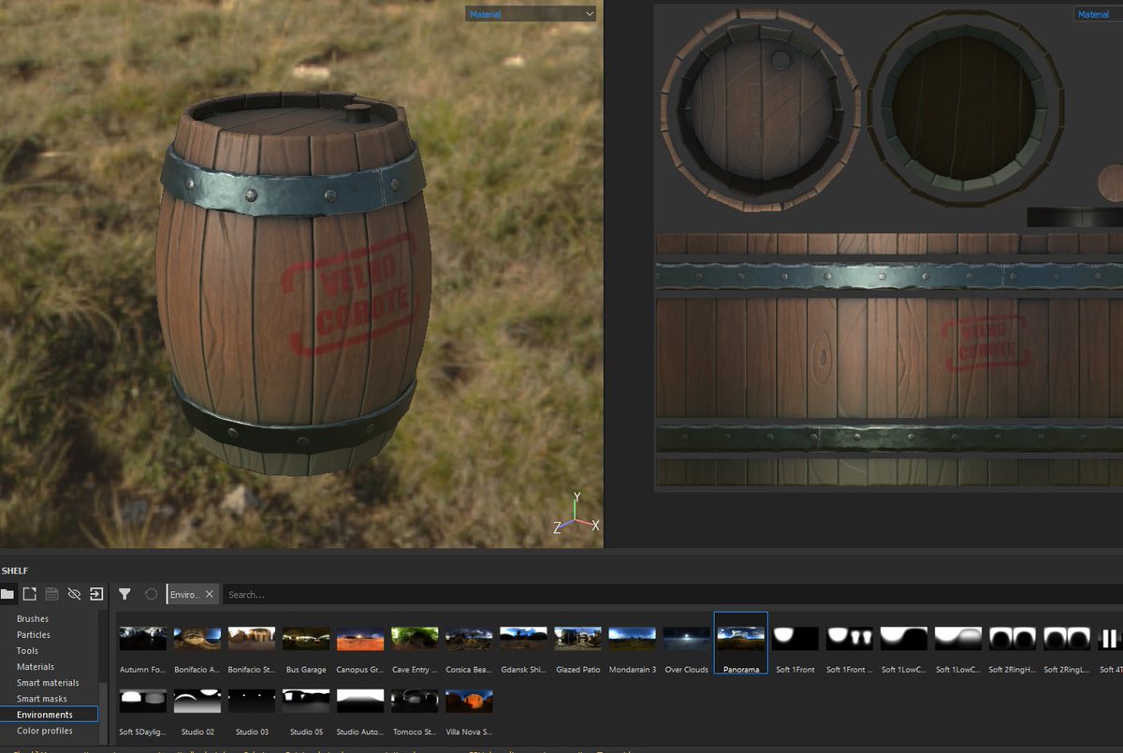Apply the Mondarrain 3 environment
The image size is (1123, 753).
632,639
